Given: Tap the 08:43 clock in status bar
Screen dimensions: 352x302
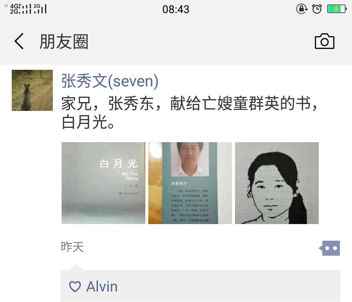Looking at the screenshot, I should click(176, 9).
